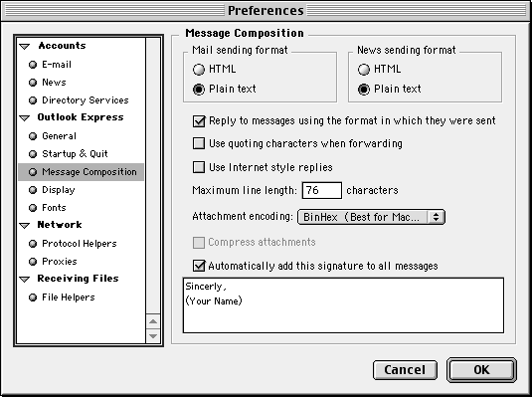
Task: Click the bullet icon beside Message Composition
Action: tap(33, 172)
